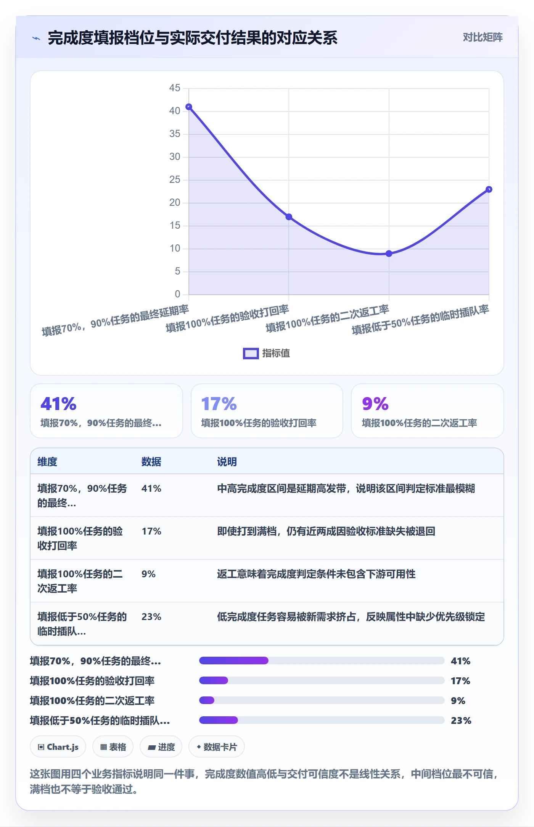Image resolution: width=534 pixels, height=827 pixels.
Task: Click the 数据卡片 tag diamond icon
Action: [x=199, y=747]
